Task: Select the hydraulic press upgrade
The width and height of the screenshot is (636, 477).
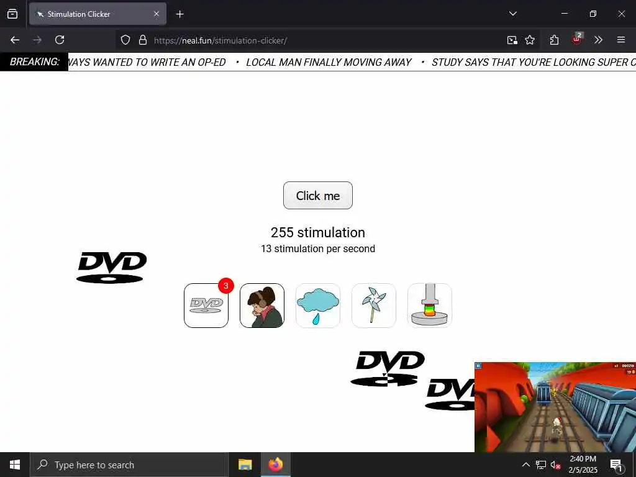Action: tap(430, 306)
